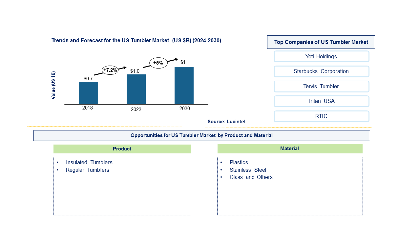The image size is (420, 236).
Task: Click the +7.2% growth oval
Action: (x=110, y=70)
